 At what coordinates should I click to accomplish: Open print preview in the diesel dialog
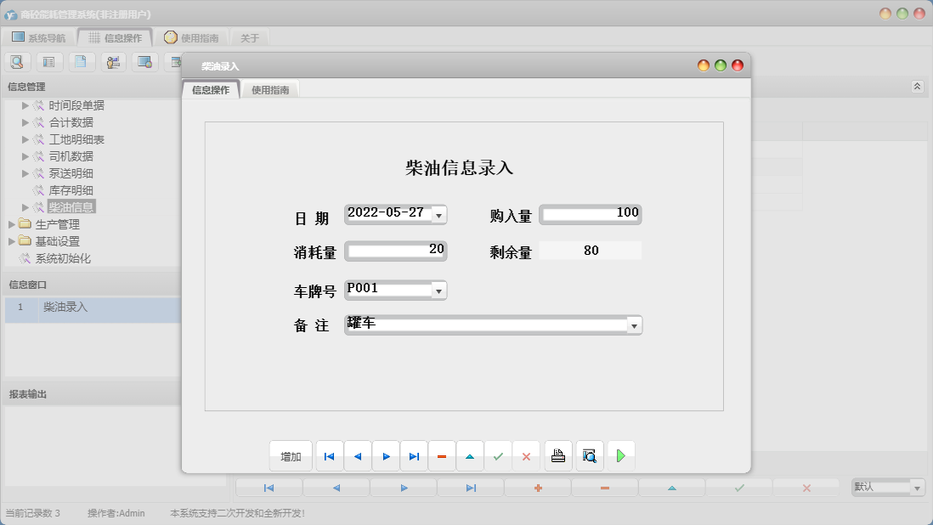tap(589, 455)
